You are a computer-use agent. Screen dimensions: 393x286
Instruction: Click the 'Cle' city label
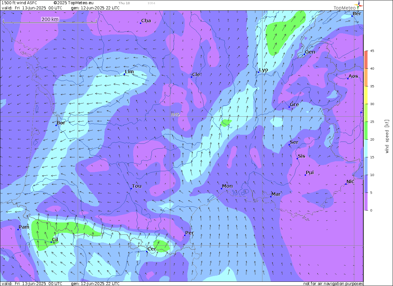pyautogui.click(x=196, y=74)
